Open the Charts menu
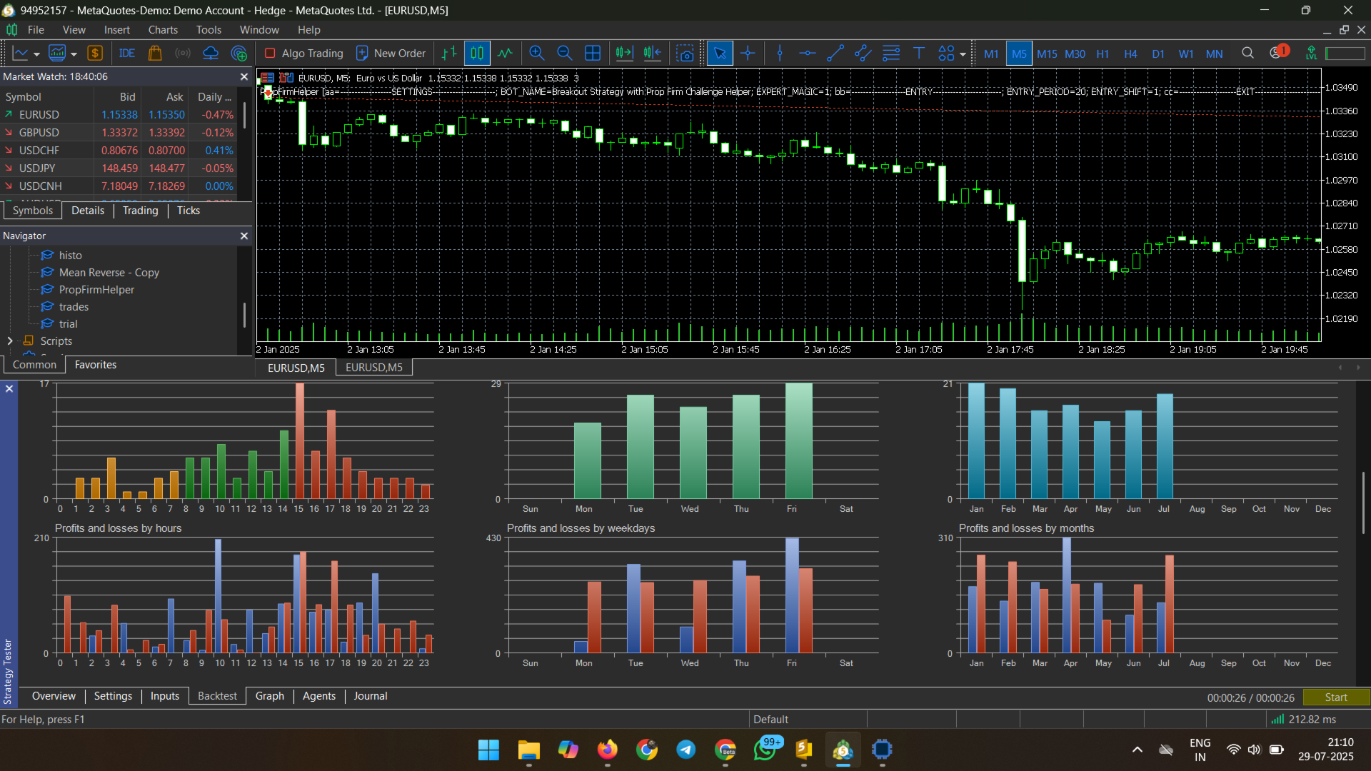The width and height of the screenshot is (1371, 771). (x=163, y=30)
